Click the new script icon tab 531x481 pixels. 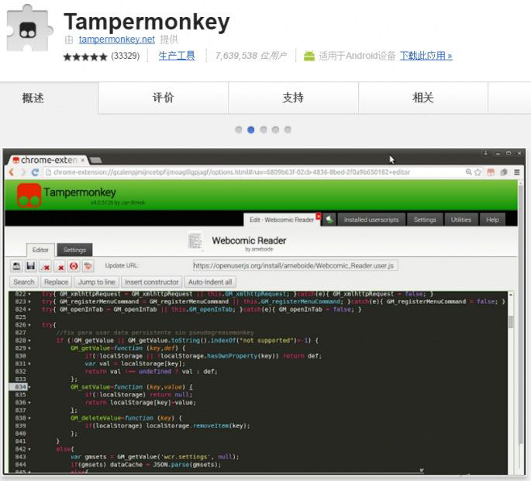329,220
